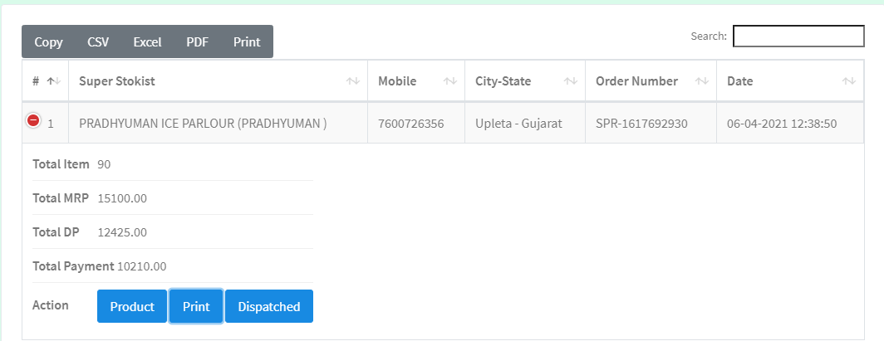Click the Order Number column header
Image resolution: width=884 pixels, height=341 pixels.
[651, 81]
